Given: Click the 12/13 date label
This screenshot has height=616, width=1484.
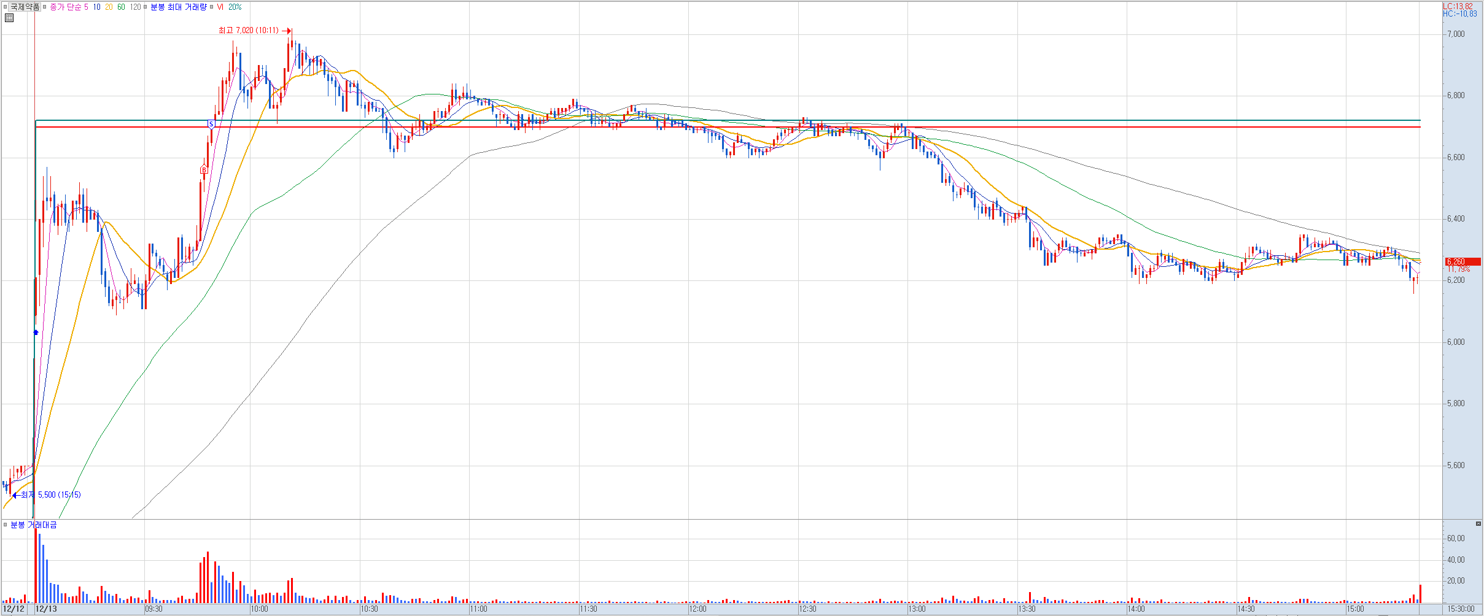Looking at the screenshot, I should click(47, 609).
